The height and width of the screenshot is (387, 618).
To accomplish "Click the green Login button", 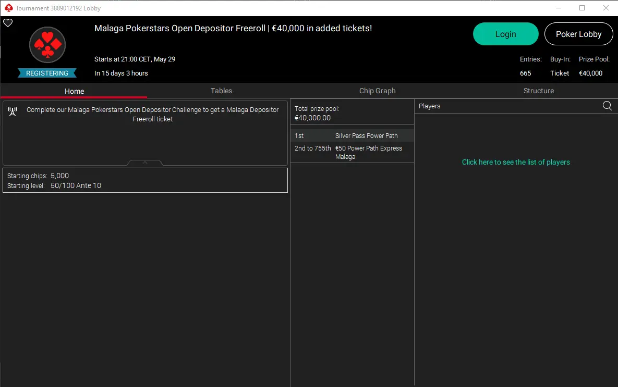I will click(506, 34).
